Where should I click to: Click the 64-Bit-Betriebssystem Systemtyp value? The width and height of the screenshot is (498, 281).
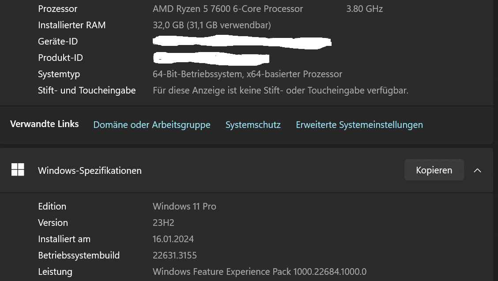click(247, 74)
